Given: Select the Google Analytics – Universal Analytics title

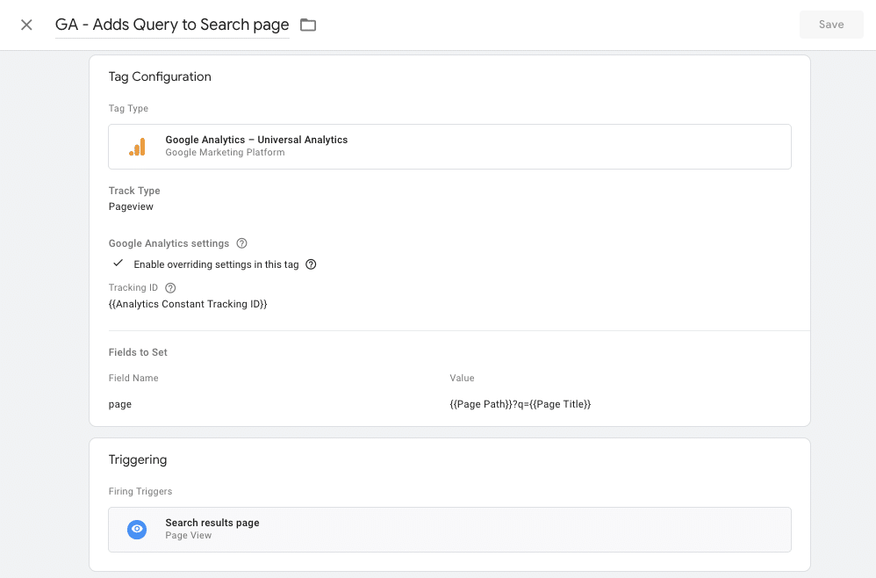Looking at the screenshot, I should [256, 140].
